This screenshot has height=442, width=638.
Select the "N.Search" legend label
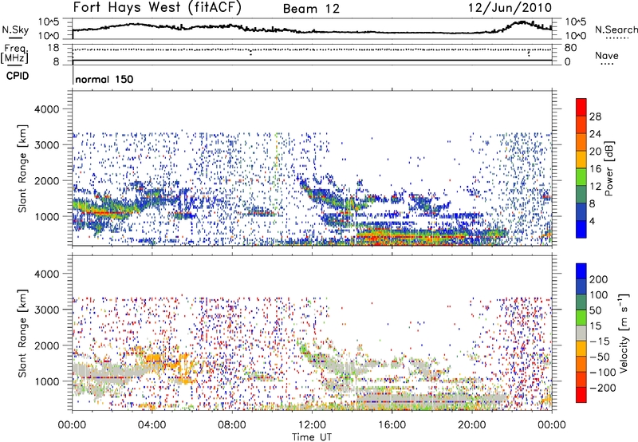[616, 30]
